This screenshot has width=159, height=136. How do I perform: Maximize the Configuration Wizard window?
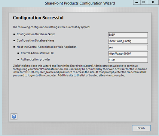coord(144,2)
